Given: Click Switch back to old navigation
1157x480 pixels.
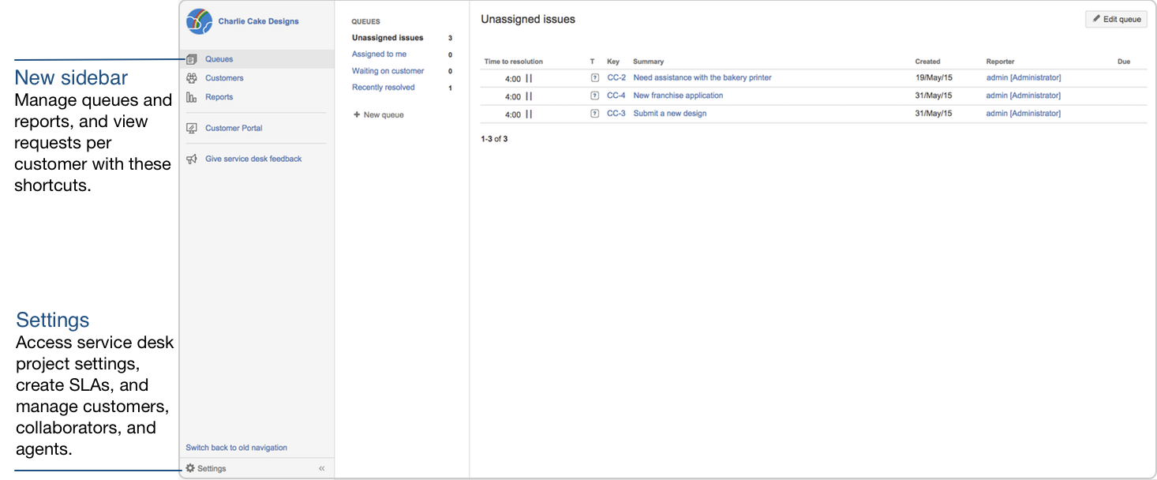Looking at the screenshot, I should click(x=237, y=448).
